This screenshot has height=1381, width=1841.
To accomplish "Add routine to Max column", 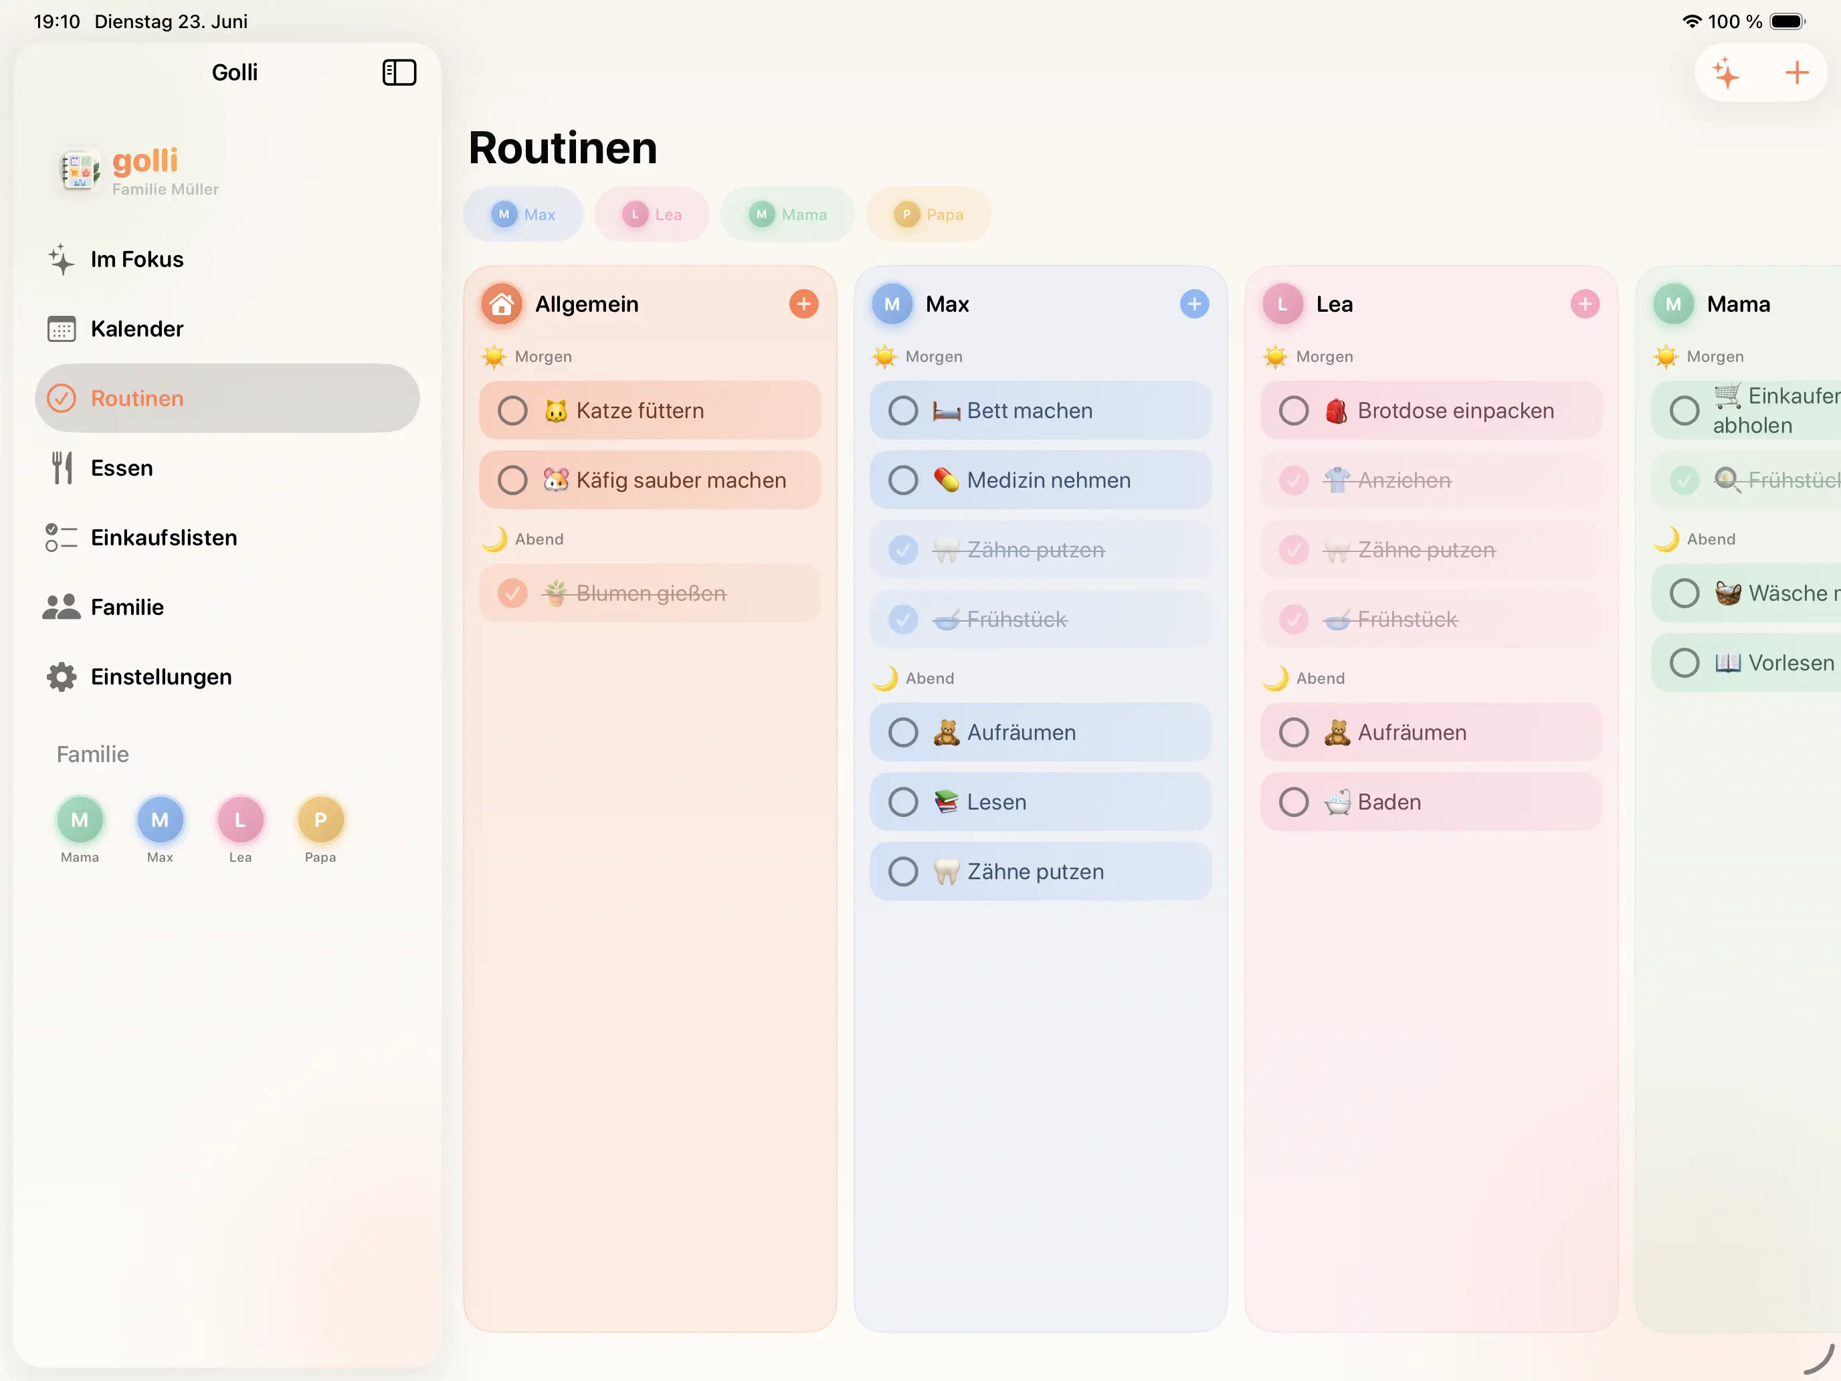I will 1193,304.
